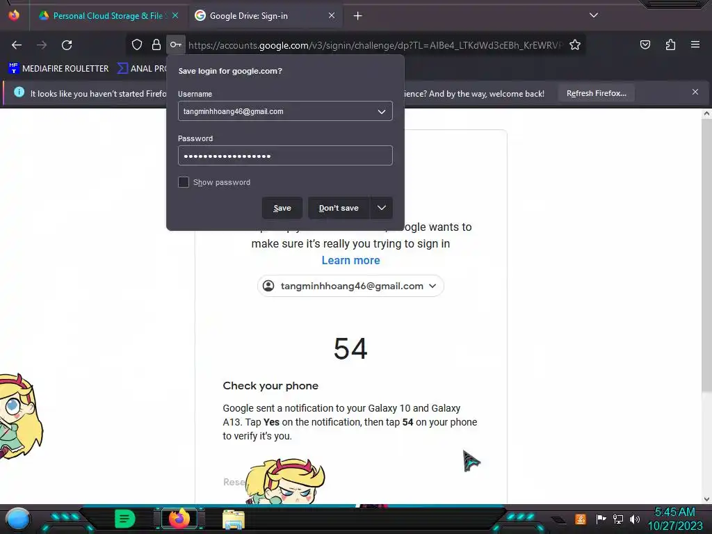Screen dimensions: 712x534
Task: Click the Java update tray icon
Action: coord(581,519)
